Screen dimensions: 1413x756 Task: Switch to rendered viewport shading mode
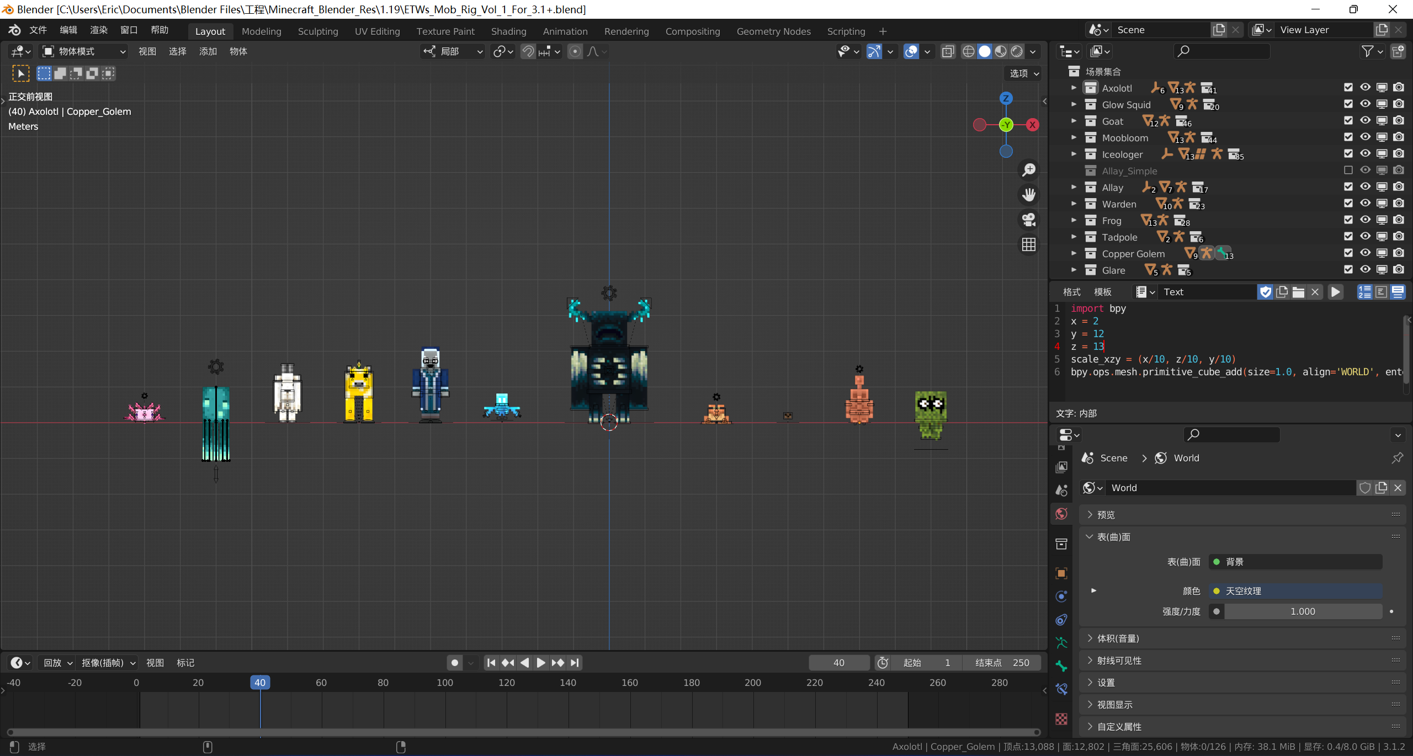click(x=1017, y=51)
